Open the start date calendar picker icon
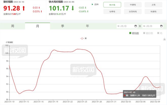Screen dimensions: 167x105 (136, 26)
